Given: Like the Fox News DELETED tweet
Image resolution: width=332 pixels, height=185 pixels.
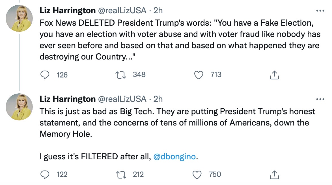Looking at the screenshot, I should [x=199, y=75].
